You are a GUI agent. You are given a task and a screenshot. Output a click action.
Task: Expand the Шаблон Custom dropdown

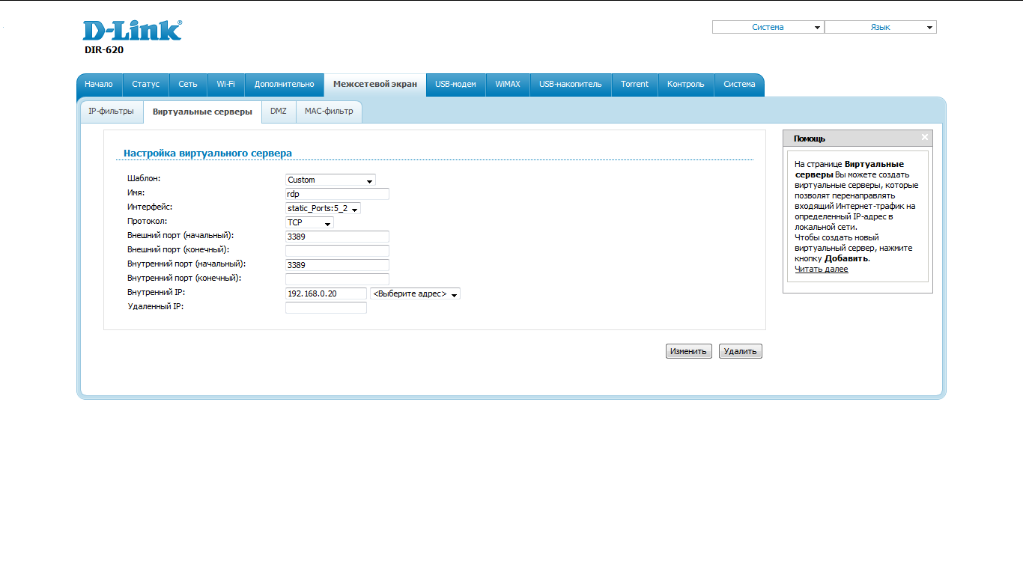pos(330,180)
